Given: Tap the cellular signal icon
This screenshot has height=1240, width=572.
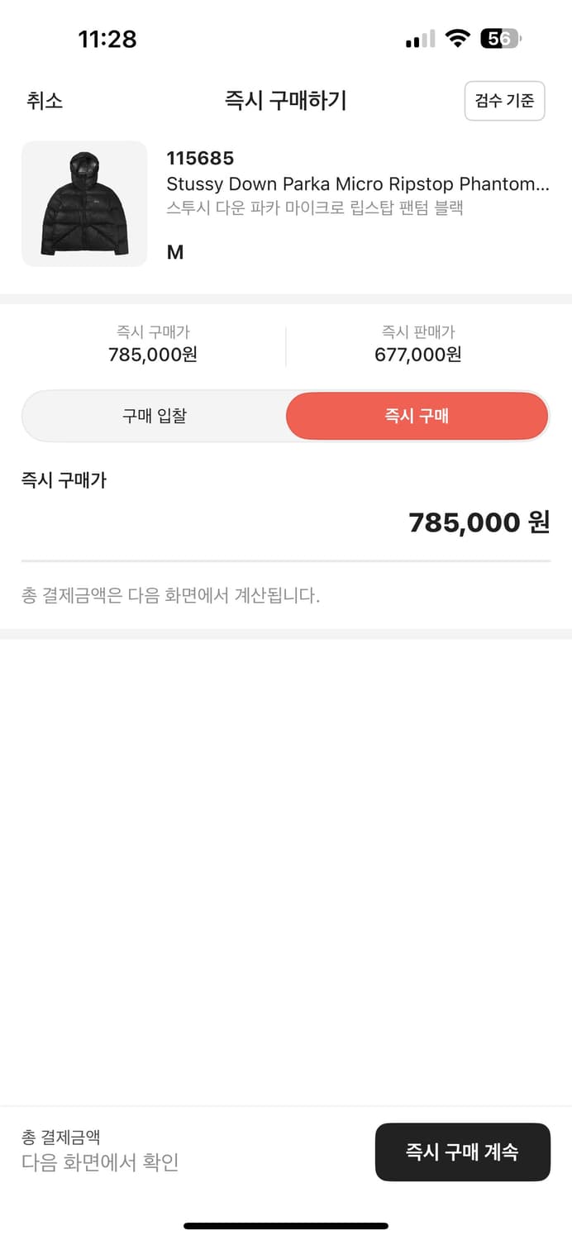Looking at the screenshot, I should pos(418,37).
